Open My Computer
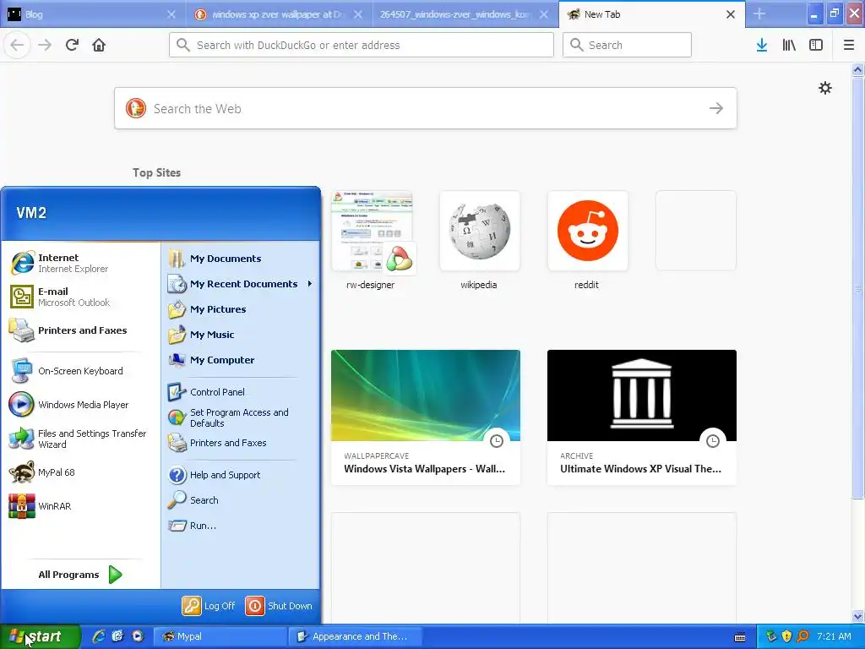The width and height of the screenshot is (865, 649). 241,360
